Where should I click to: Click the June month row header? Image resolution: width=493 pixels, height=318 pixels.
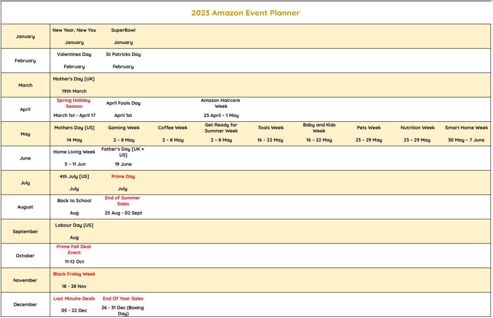[25, 158]
